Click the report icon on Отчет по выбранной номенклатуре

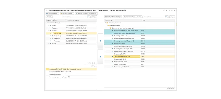click(76, 13)
